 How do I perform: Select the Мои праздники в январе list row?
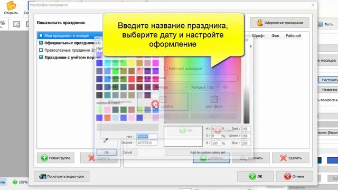pos(70,35)
